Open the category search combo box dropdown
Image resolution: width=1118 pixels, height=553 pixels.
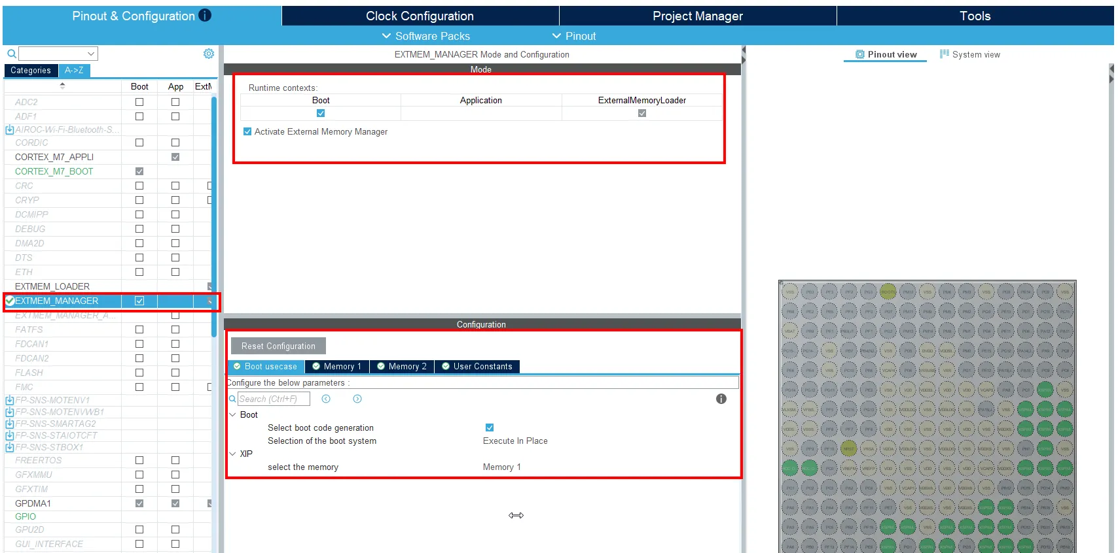pyautogui.click(x=91, y=54)
